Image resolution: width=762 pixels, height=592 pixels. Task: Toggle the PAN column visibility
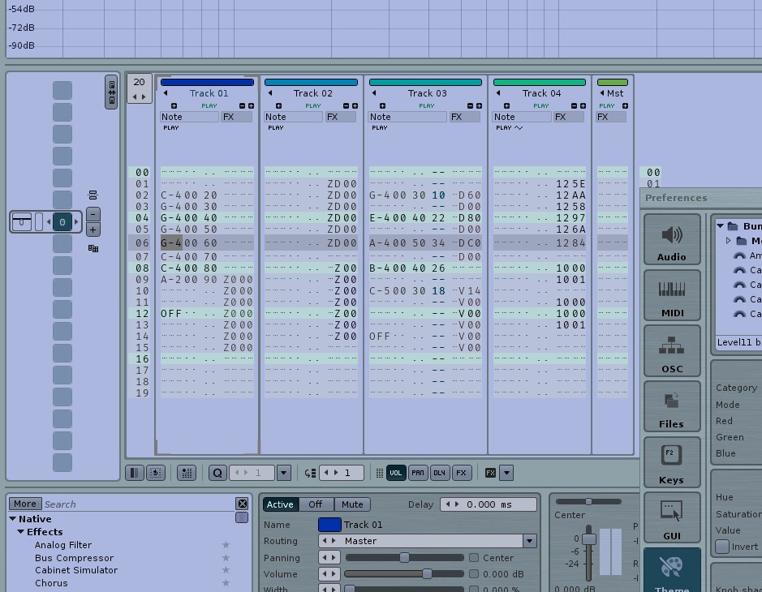[x=418, y=473]
